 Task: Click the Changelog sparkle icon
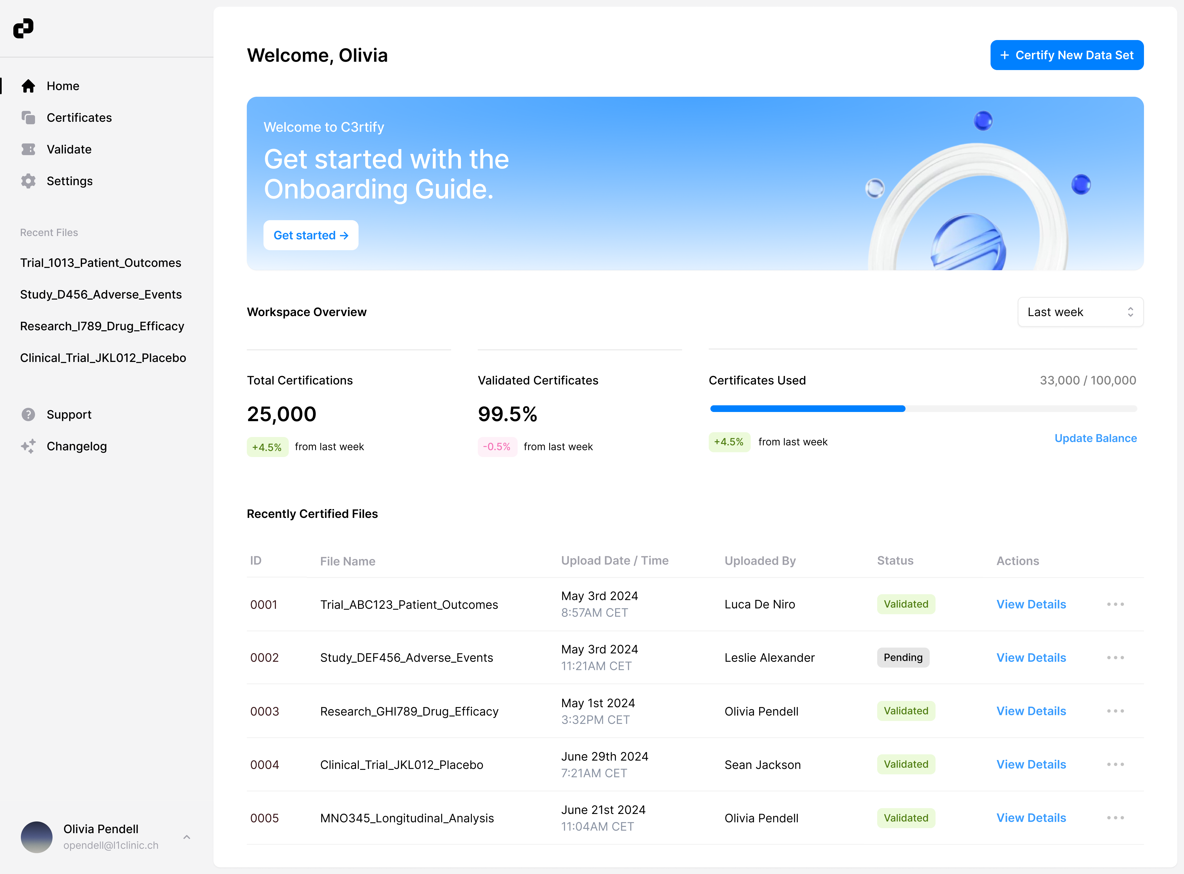coord(29,446)
